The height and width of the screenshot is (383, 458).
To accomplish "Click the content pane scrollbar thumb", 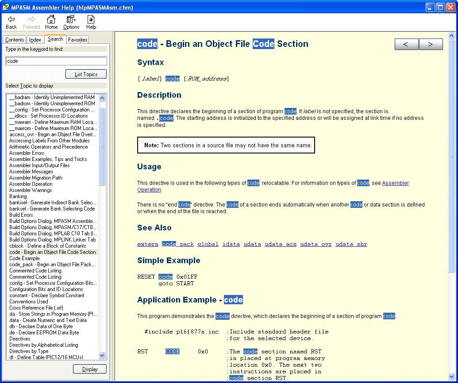I will click(451, 156).
